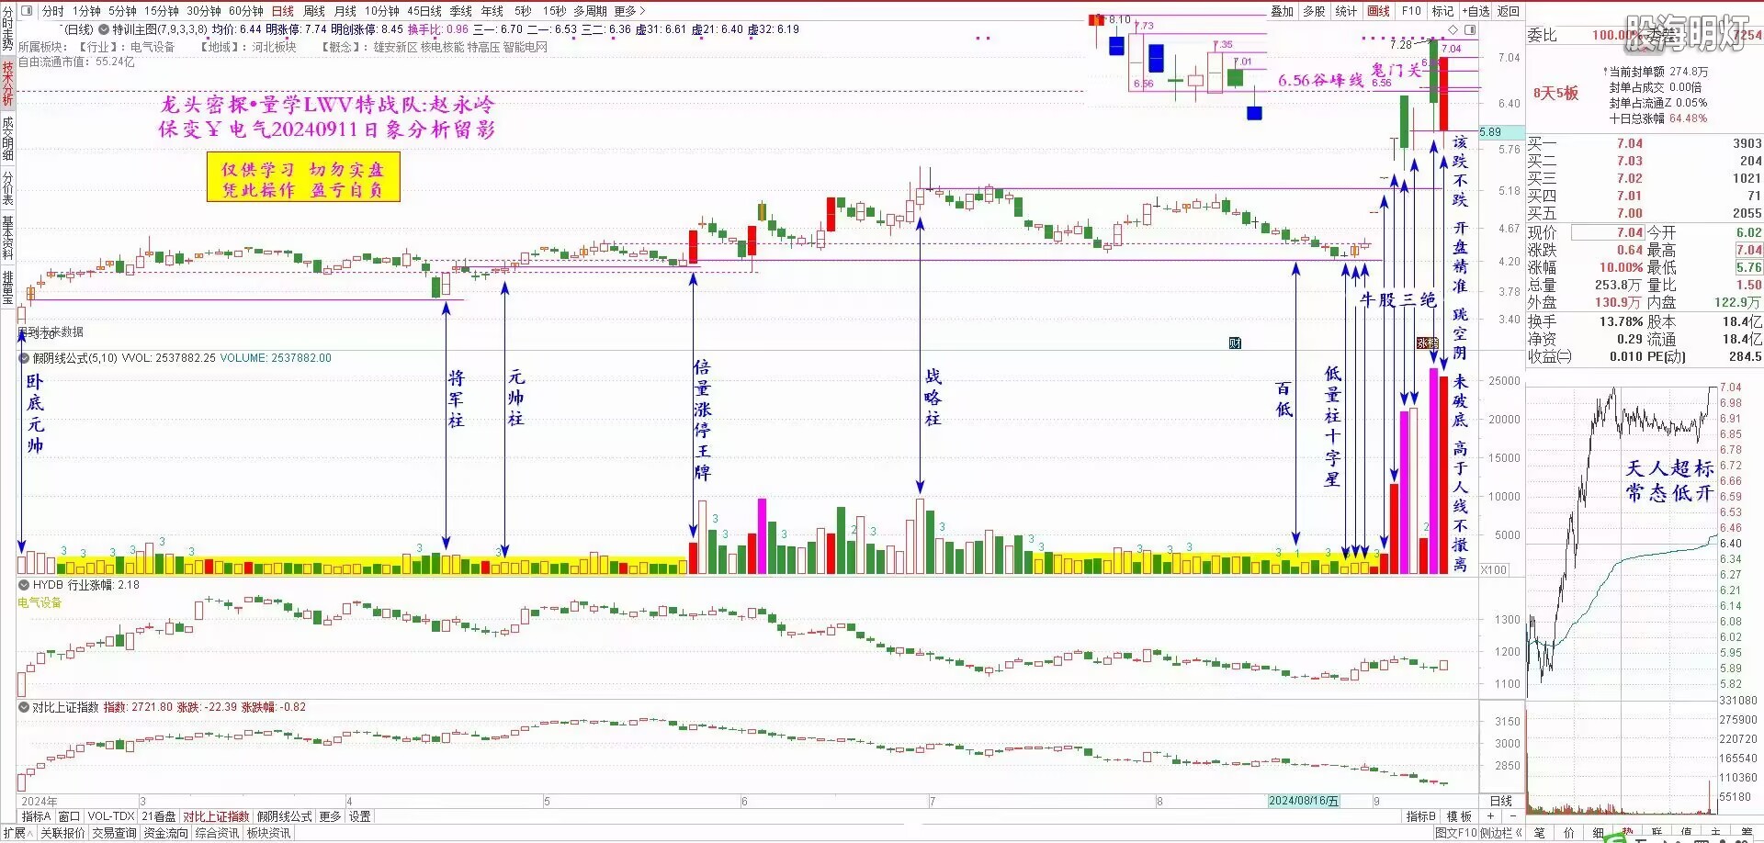Image resolution: width=1764 pixels, height=843 pixels.
Task: Select the 45日线 period
Action: click(x=424, y=11)
